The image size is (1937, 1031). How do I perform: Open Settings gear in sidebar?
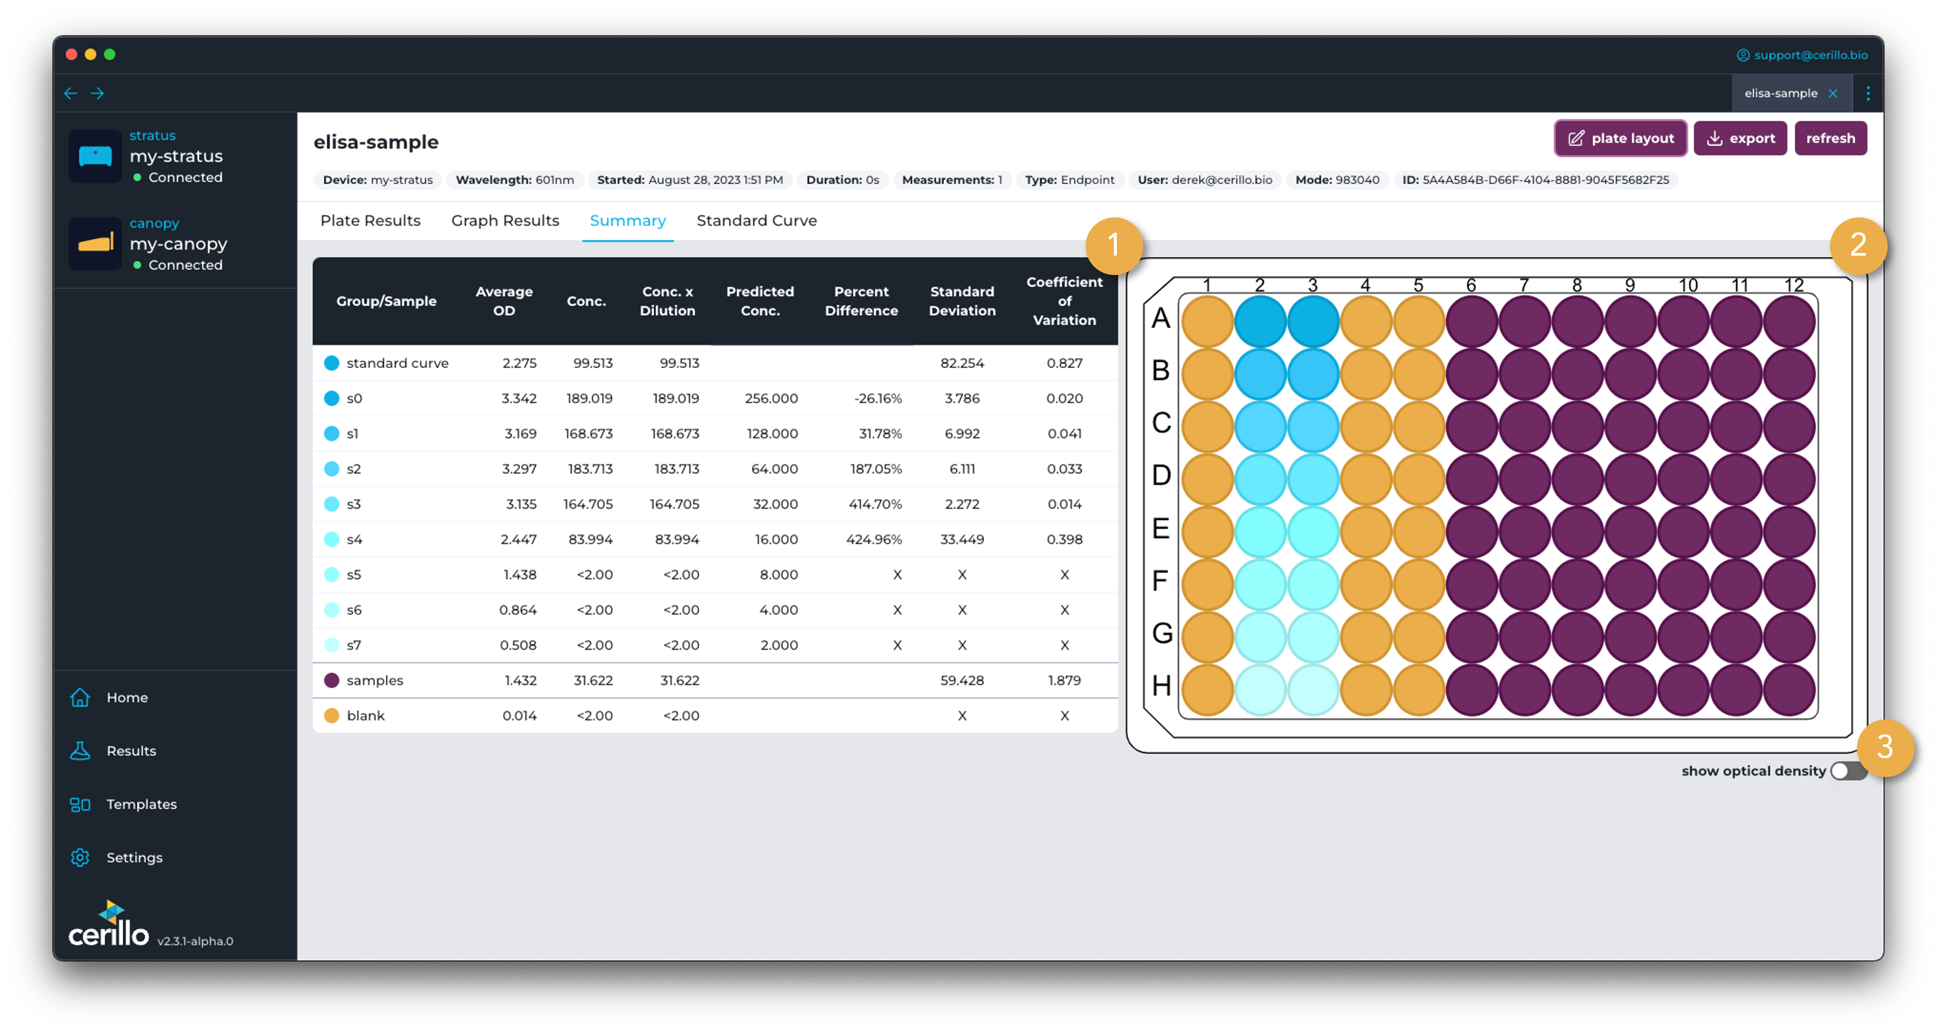click(81, 858)
